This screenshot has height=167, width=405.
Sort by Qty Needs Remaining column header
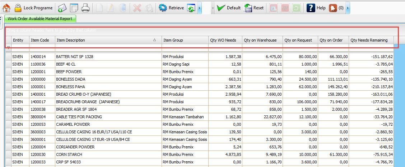click(371, 40)
